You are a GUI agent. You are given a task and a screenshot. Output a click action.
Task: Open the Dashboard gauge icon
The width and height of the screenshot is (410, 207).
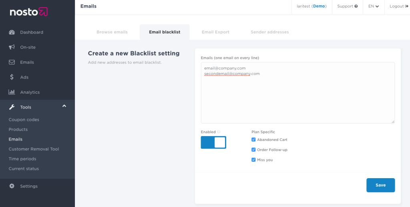12,32
